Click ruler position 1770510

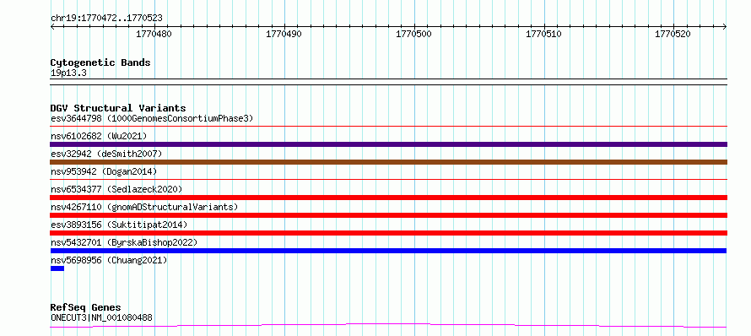point(543,34)
